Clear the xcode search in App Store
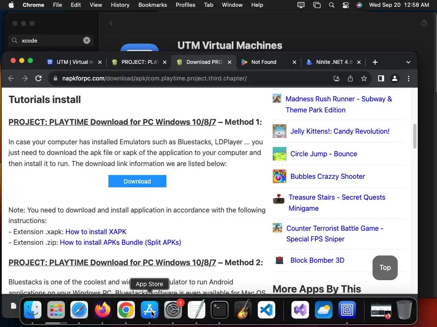The width and height of the screenshot is (437, 327). [x=87, y=40]
